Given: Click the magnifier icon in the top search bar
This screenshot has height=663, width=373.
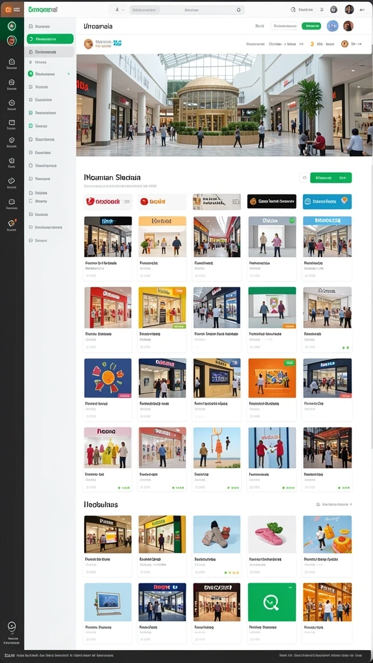Looking at the screenshot, I should tap(238, 9).
